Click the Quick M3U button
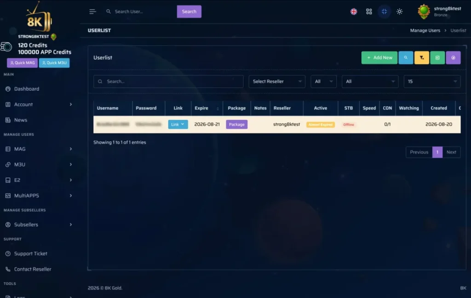This screenshot has width=471, height=298. click(x=54, y=62)
